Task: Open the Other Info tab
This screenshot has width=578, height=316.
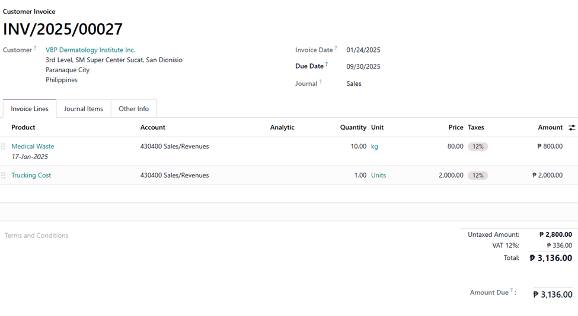Action: pyautogui.click(x=133, y=109)
